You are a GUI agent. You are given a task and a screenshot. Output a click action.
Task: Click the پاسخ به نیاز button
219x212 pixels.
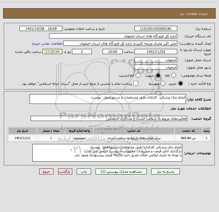[x=165, y=172]
